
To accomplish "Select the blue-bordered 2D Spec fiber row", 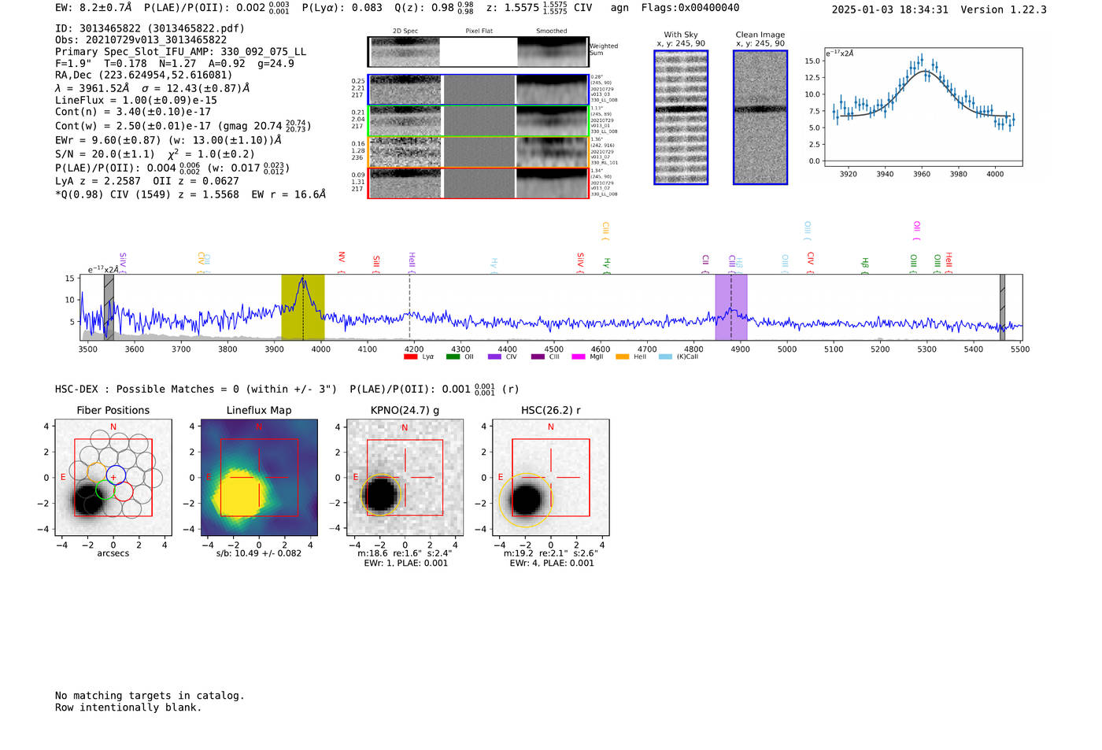I will (478, 90).
